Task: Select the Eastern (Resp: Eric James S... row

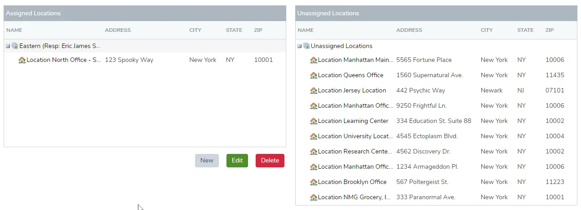Action: [x=145, y=46]
